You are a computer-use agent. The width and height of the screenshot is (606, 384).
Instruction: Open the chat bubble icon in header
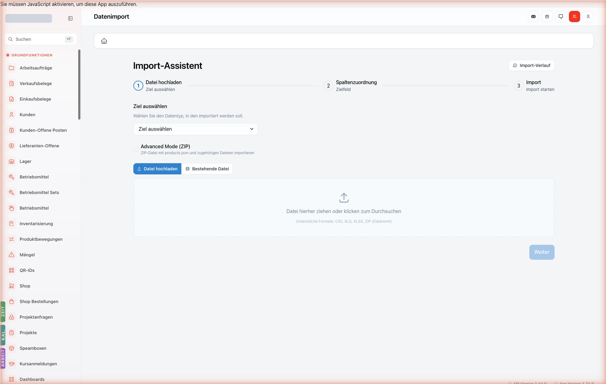561,17
